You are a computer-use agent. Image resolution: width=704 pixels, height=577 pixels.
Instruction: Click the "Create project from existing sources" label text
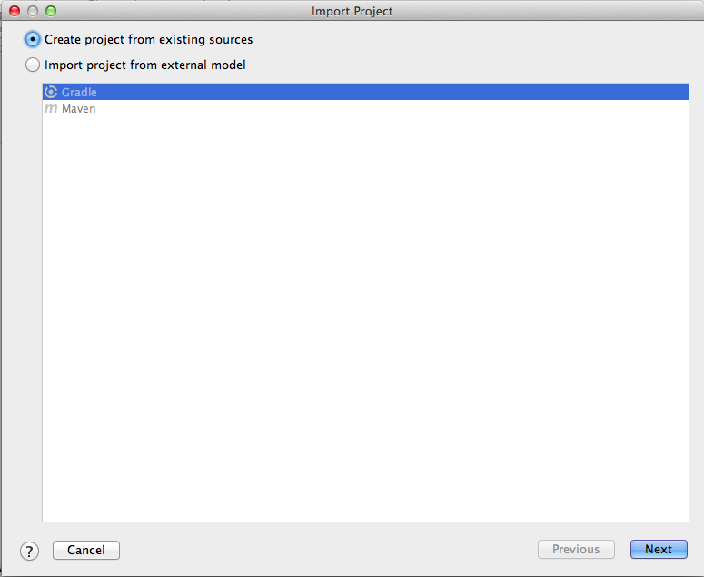(148, 40)
